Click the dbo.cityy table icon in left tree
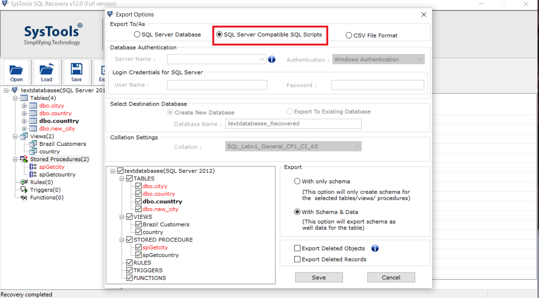Image resolution: width=539 pixels, height=298 pixels. (x=33, y=106)
